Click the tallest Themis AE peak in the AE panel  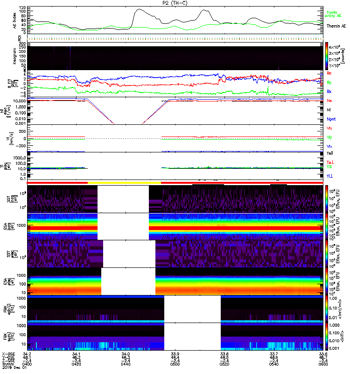pyautogui.click(x=139, y=9)
